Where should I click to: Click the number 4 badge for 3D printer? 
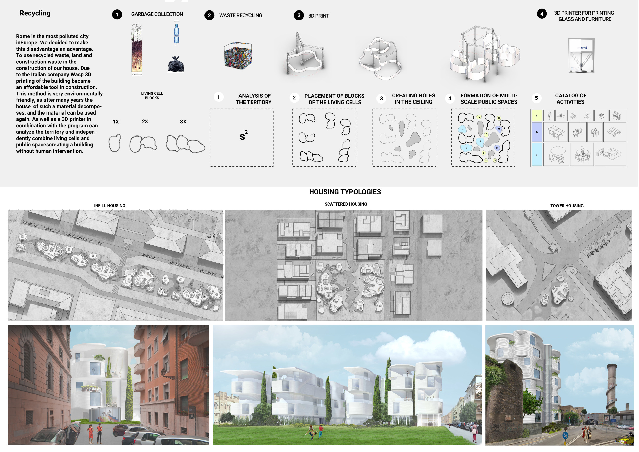542,14
